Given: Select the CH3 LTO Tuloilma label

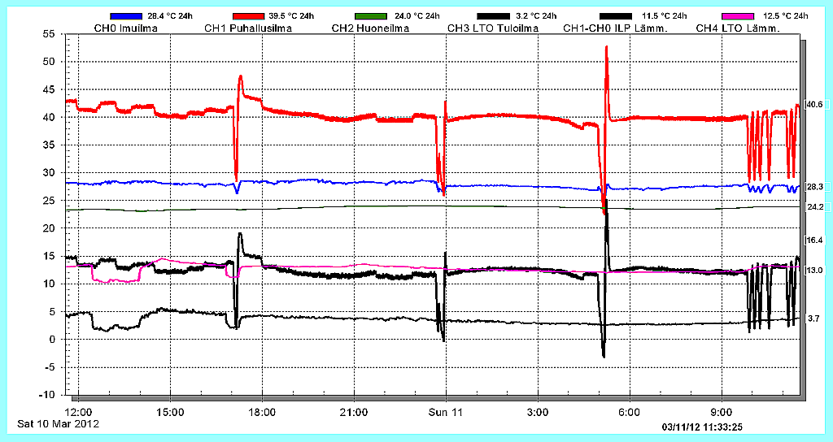Looking at the screenshot, I should pos(492,28).
